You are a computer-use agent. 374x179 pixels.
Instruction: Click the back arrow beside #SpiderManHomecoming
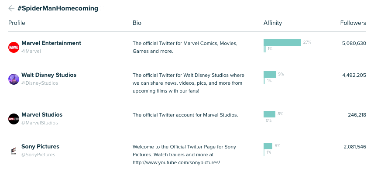(x=11, y=8)
